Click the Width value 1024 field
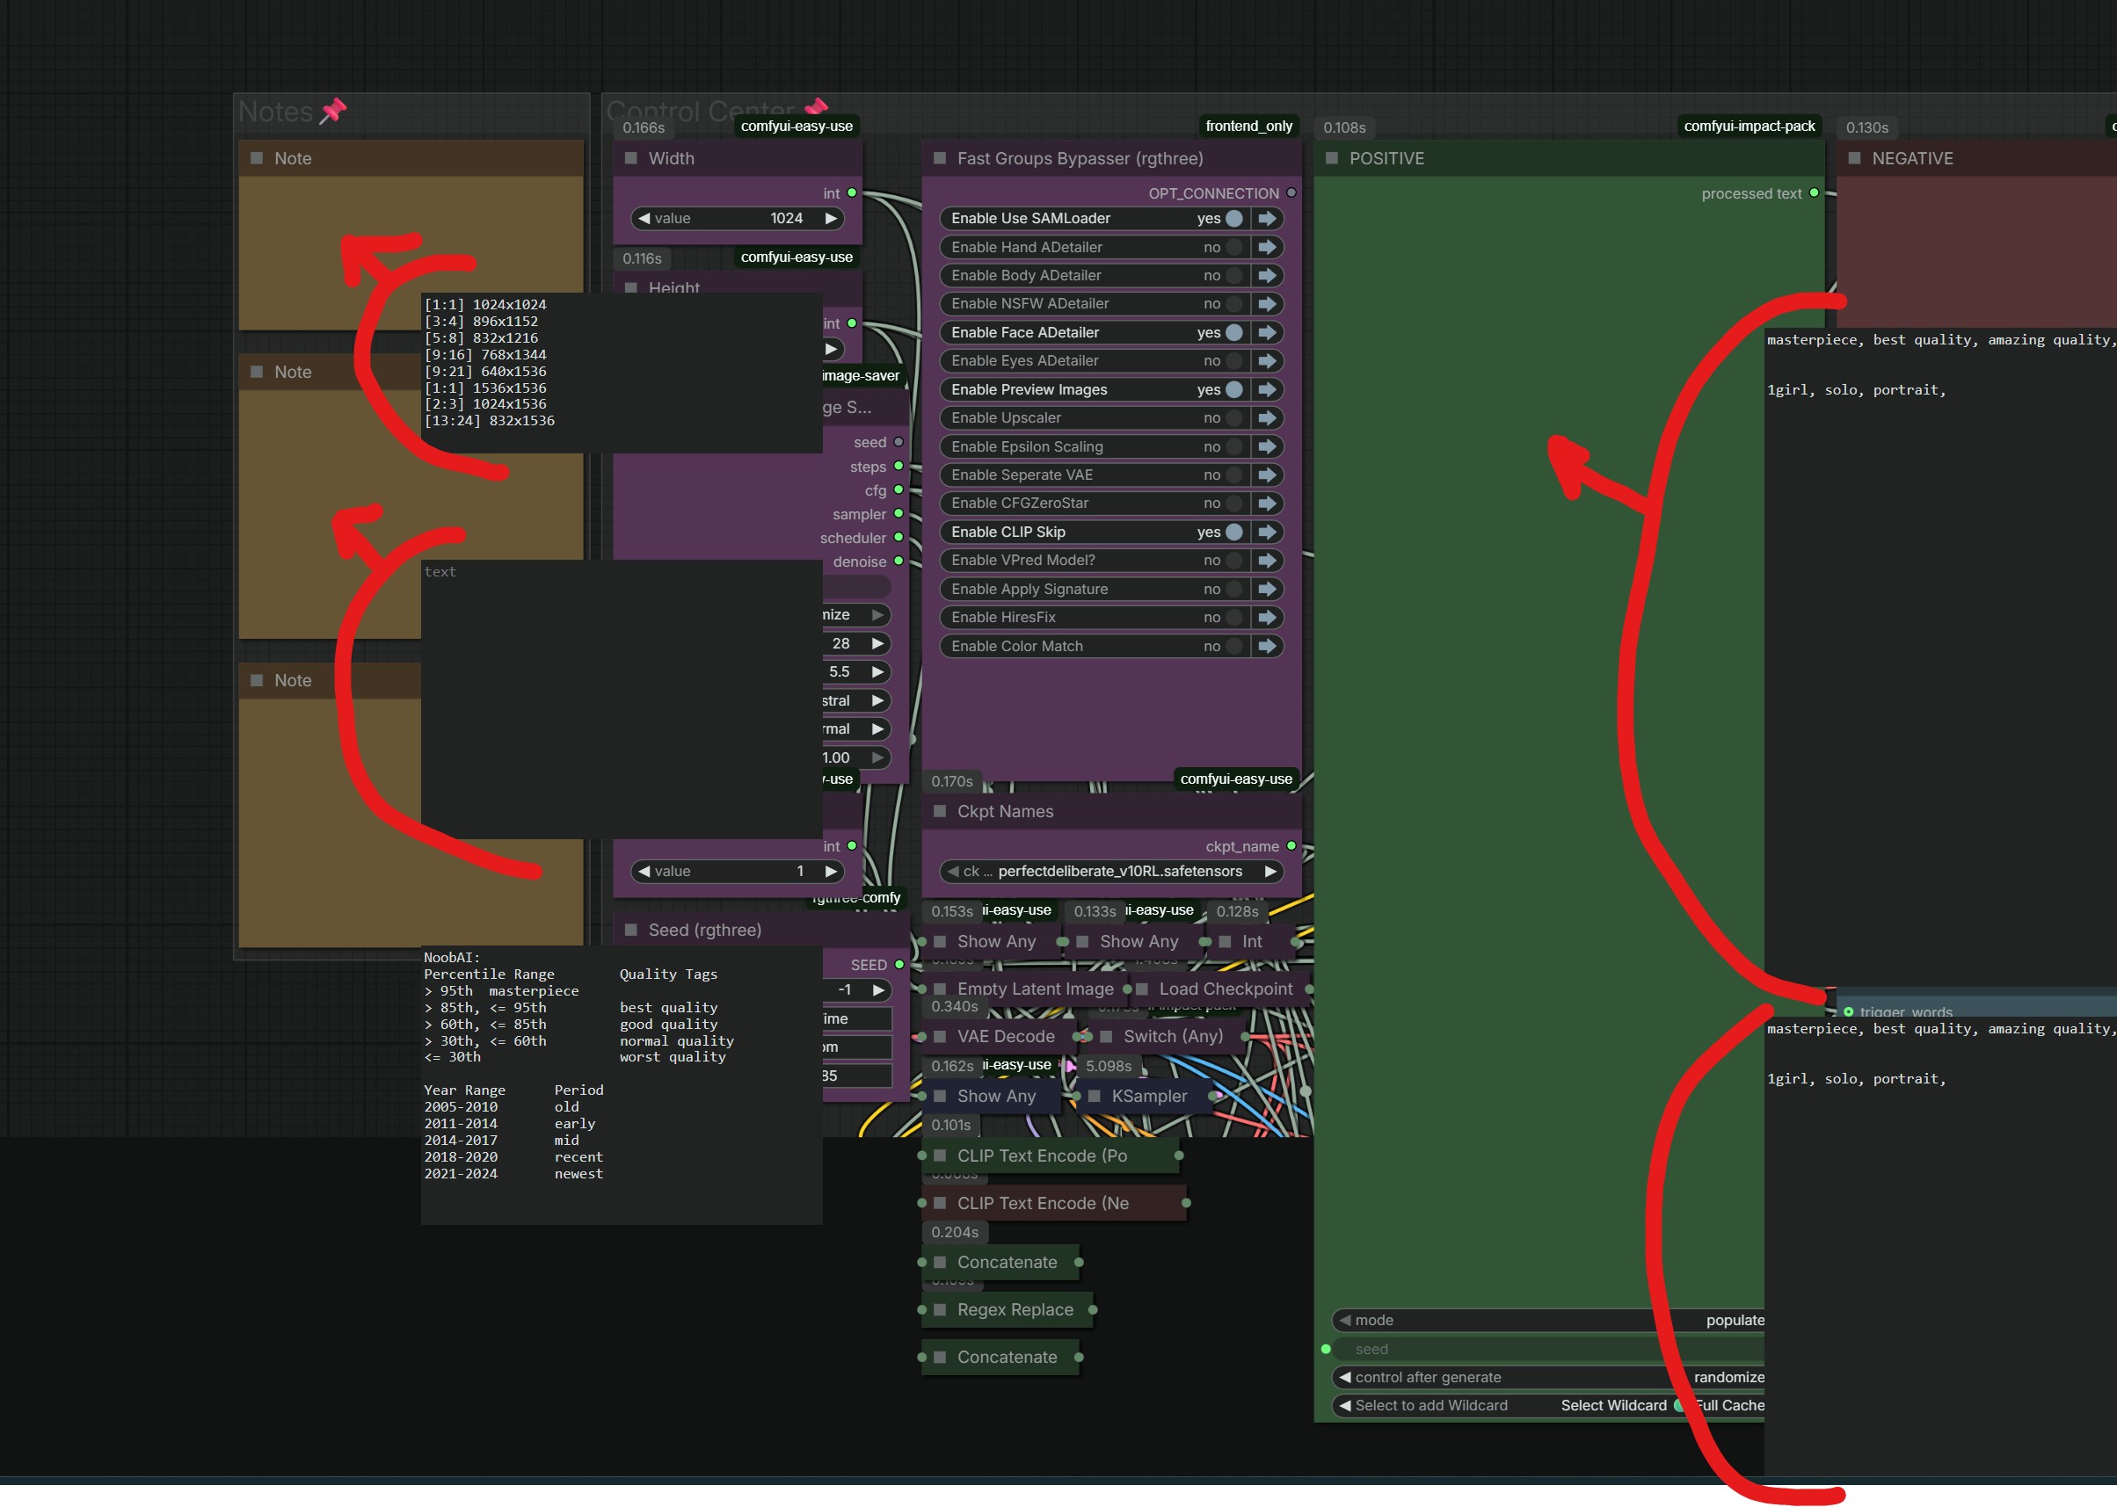 click(x=738, y=218)
